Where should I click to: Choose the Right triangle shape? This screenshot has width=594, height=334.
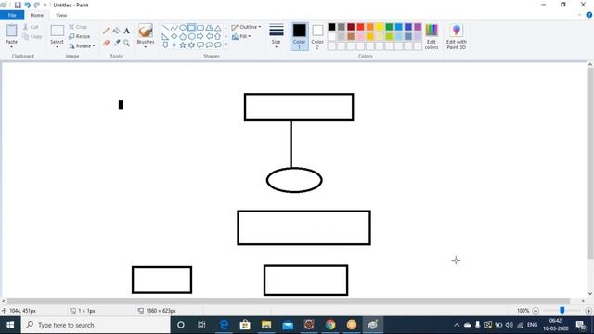click(165, 36)
